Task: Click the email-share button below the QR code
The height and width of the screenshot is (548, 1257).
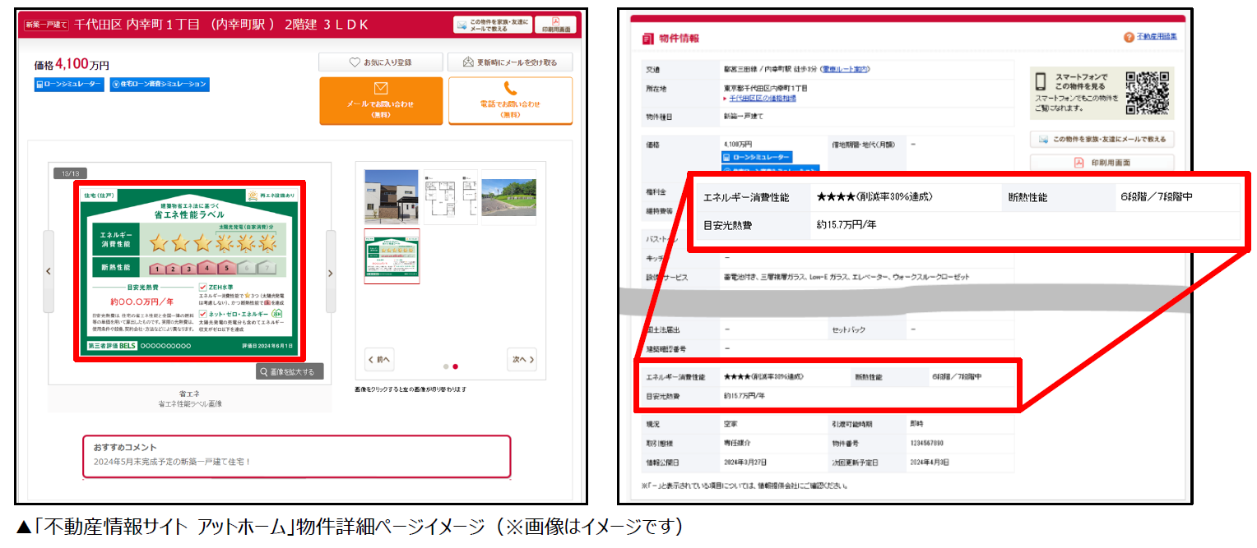Action: pyautogui.click(x=1102, y=140)
